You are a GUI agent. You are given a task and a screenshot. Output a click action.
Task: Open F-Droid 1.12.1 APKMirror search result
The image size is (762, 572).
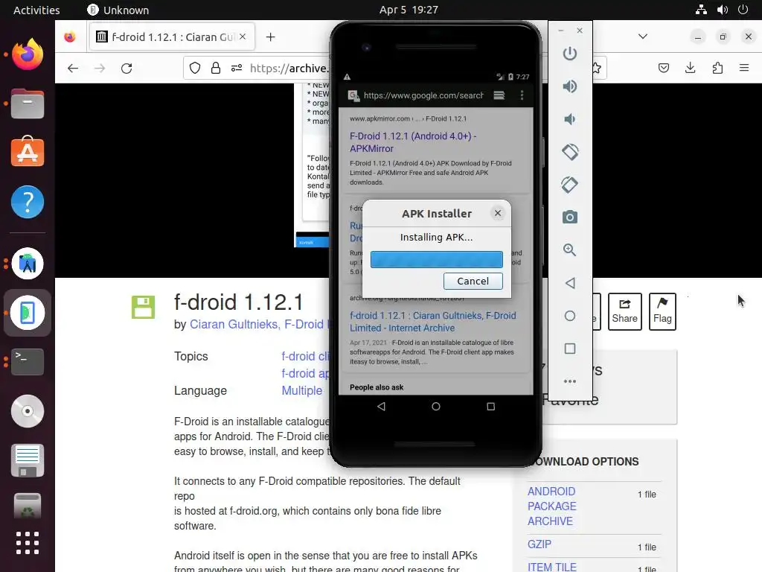(413, 142)
